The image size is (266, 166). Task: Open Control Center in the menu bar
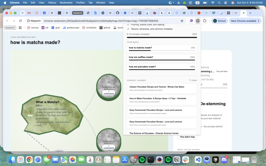(226, 3)
